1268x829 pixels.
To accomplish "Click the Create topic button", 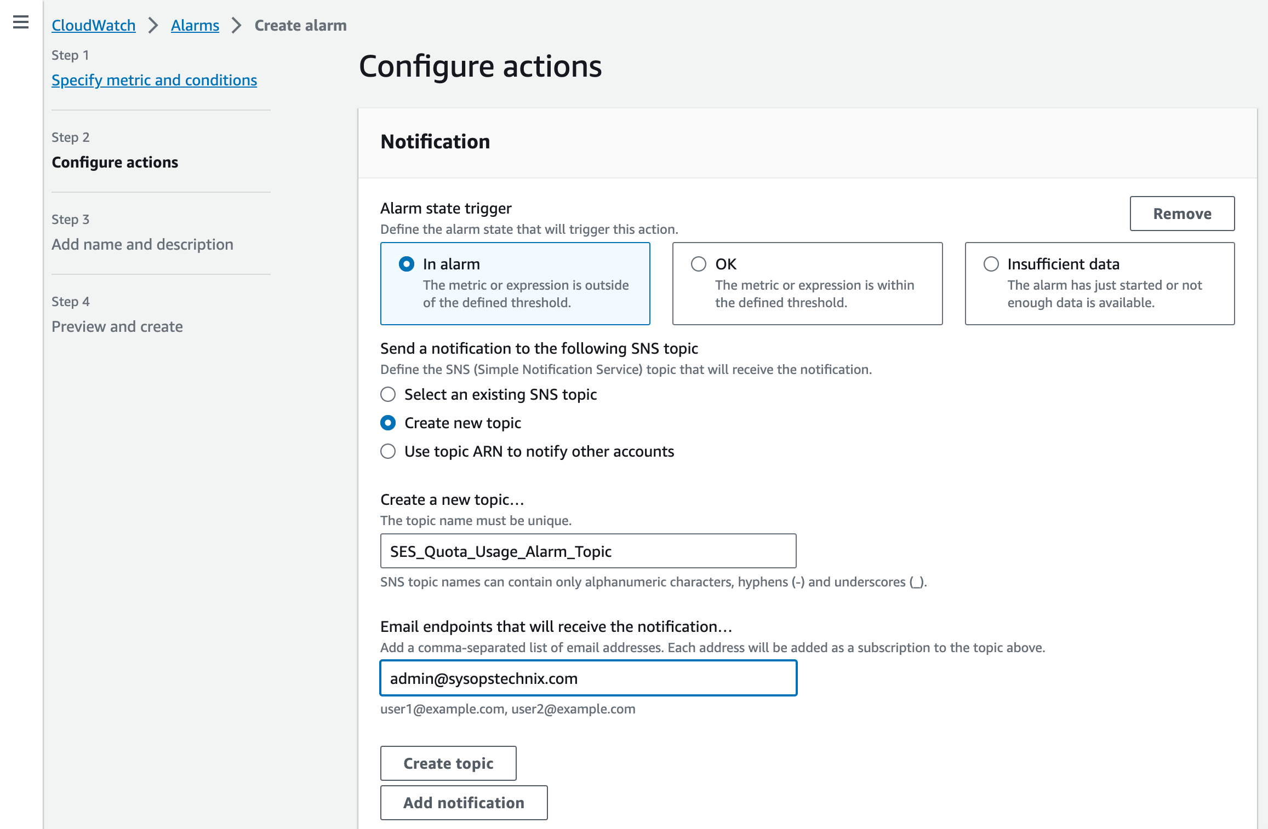I will (448, 763).
